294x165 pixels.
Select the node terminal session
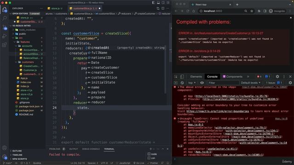152,154
